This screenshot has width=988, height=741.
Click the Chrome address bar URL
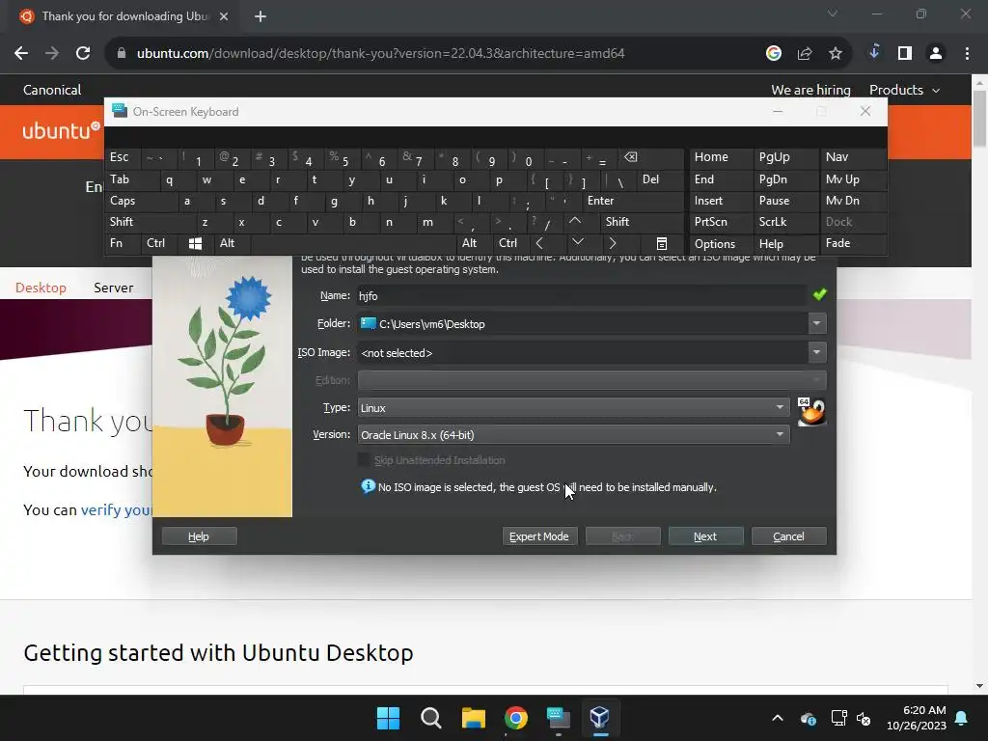tap(380, 54)
